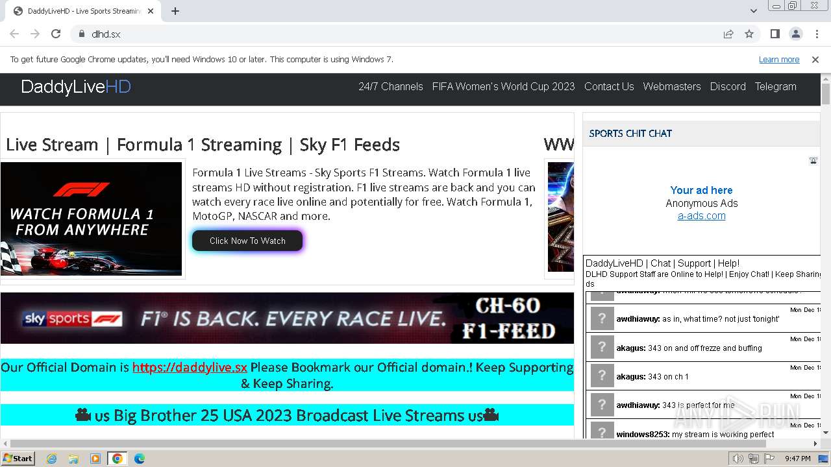Click avatar next to 'what time? not just tonight'
The width and height of the screenshot is (831, 467).
click(x=602, y=318)
